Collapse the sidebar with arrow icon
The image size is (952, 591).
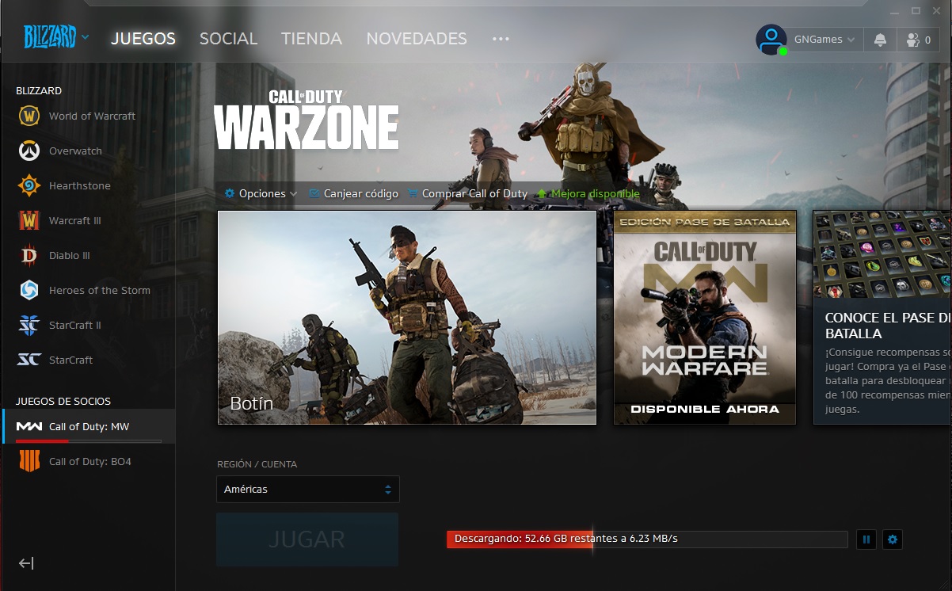(26, 563)
